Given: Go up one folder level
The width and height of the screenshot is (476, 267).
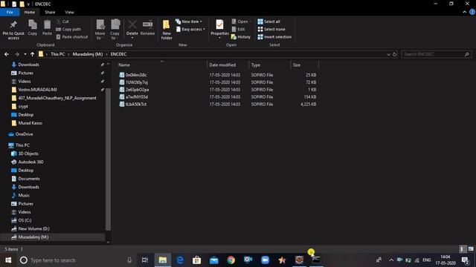Looking at the screenshot, I should coord(32,54).
